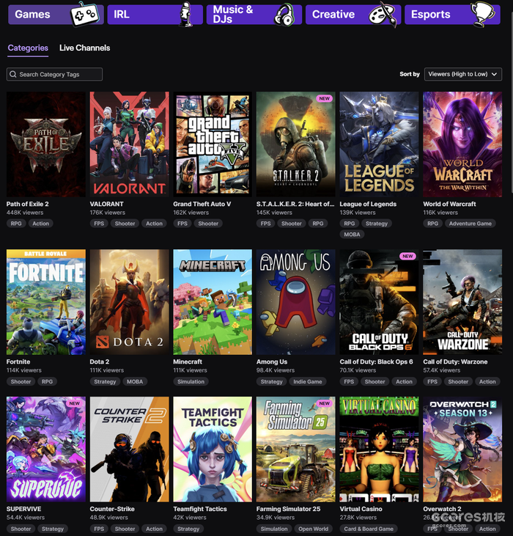Click the League of Legends title link
This screenshot has width=513, height=536.
[x=368, y=204]
